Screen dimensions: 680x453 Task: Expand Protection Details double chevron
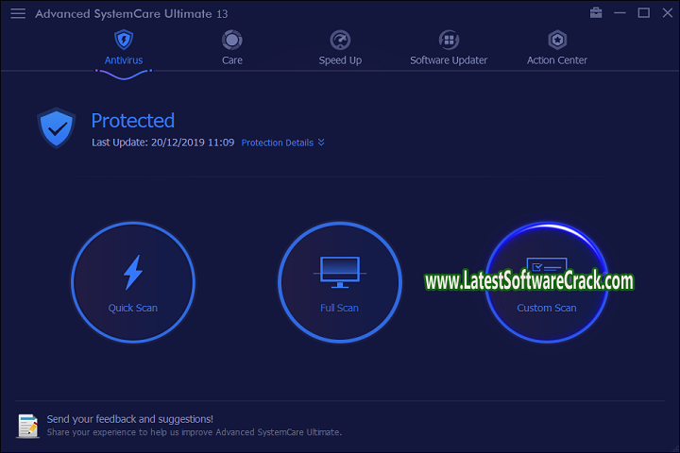(x=321, y=143)
